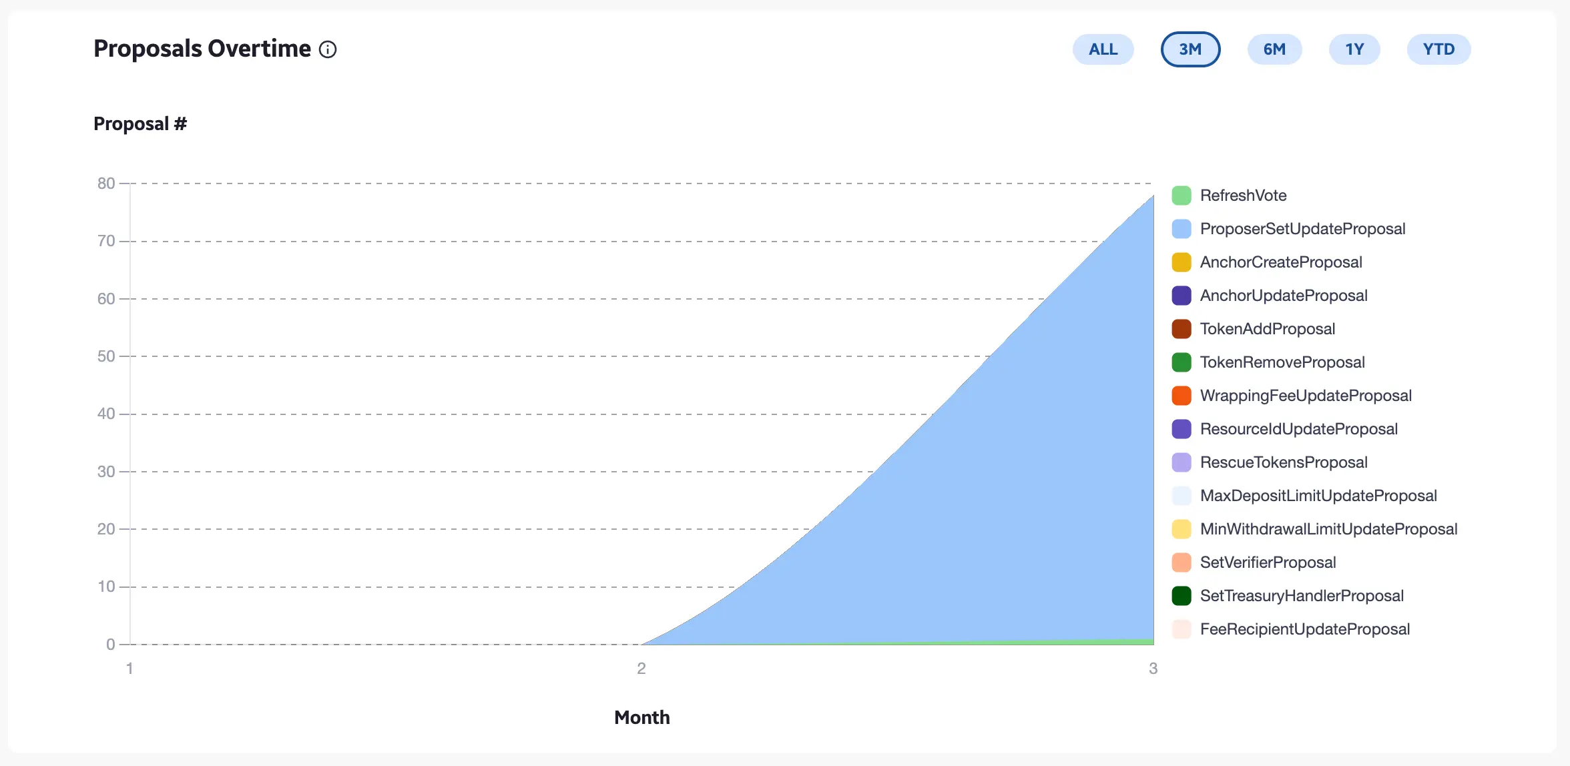The width and height of the screenshot is (1570, 766).
Task: Click the month 1 x-axis label
Action: pyautogui.click(x=129, y=669)
